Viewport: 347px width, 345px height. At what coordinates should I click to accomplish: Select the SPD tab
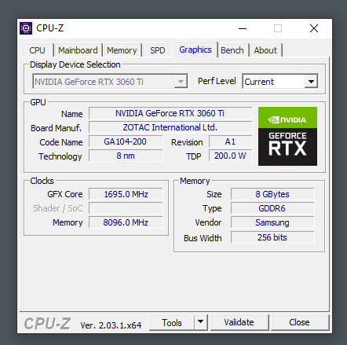[x=158, y=50]
